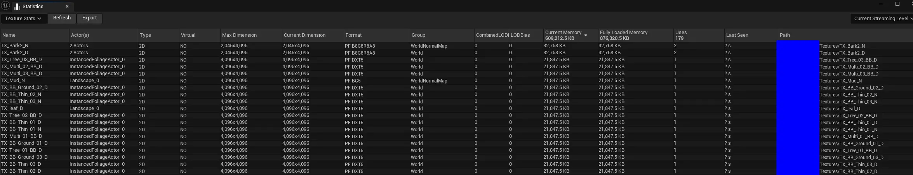913x175 pixels.
Task: Close the Statistics tab
Action: point(67,7)
